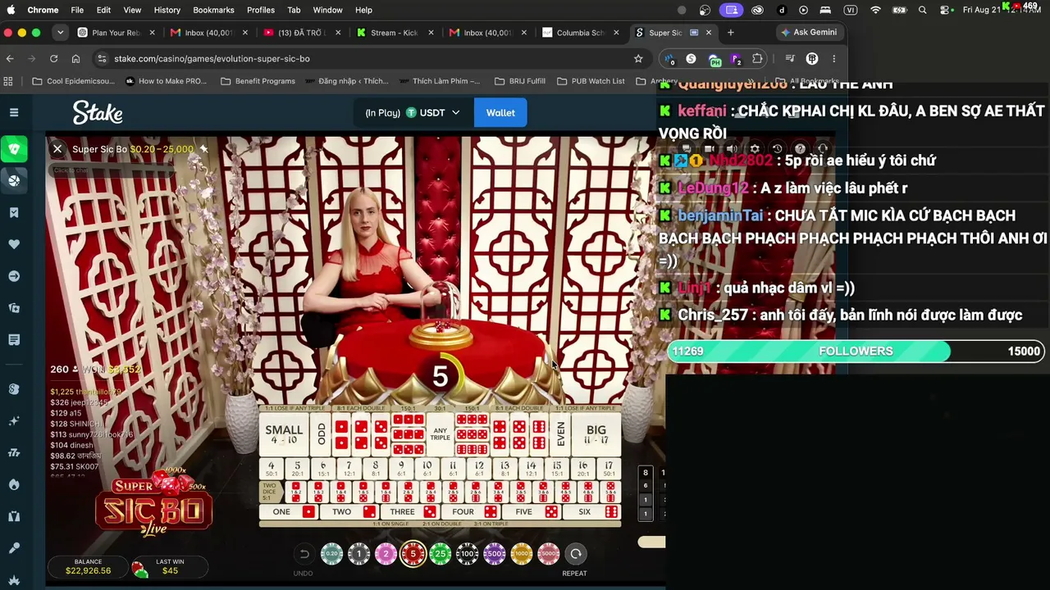The image size is (1050, 590).
Task: Open the Bookmarks menu in menu bar
Action: [x=213, y=10]
